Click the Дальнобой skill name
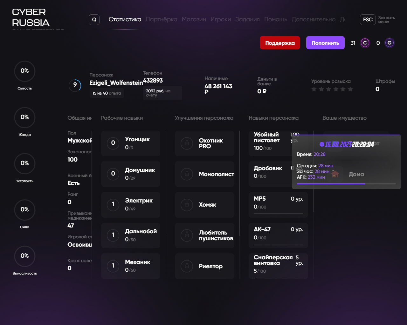 [x=141, y=231]
